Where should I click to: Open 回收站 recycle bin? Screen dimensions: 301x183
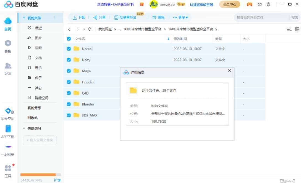(32, 118)
